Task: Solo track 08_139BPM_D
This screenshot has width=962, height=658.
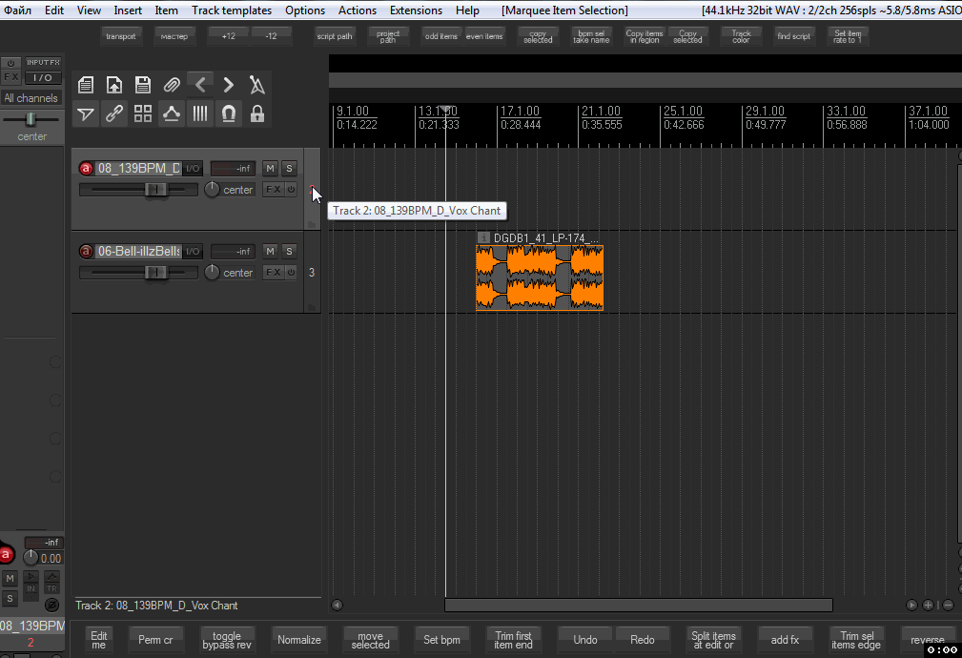Action: click(289, 168)
